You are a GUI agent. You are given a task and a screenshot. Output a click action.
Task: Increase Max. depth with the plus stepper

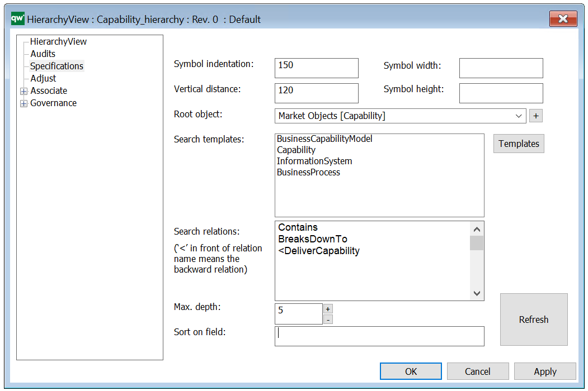click(328, 308)
